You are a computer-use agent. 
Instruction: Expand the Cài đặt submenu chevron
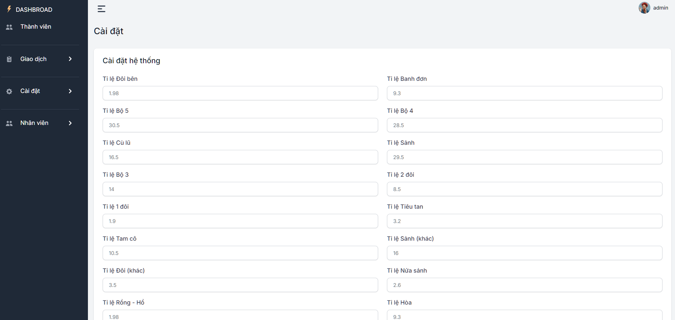pos(70,91)
